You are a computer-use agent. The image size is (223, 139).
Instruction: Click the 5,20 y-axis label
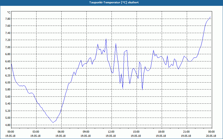(8, 111)
